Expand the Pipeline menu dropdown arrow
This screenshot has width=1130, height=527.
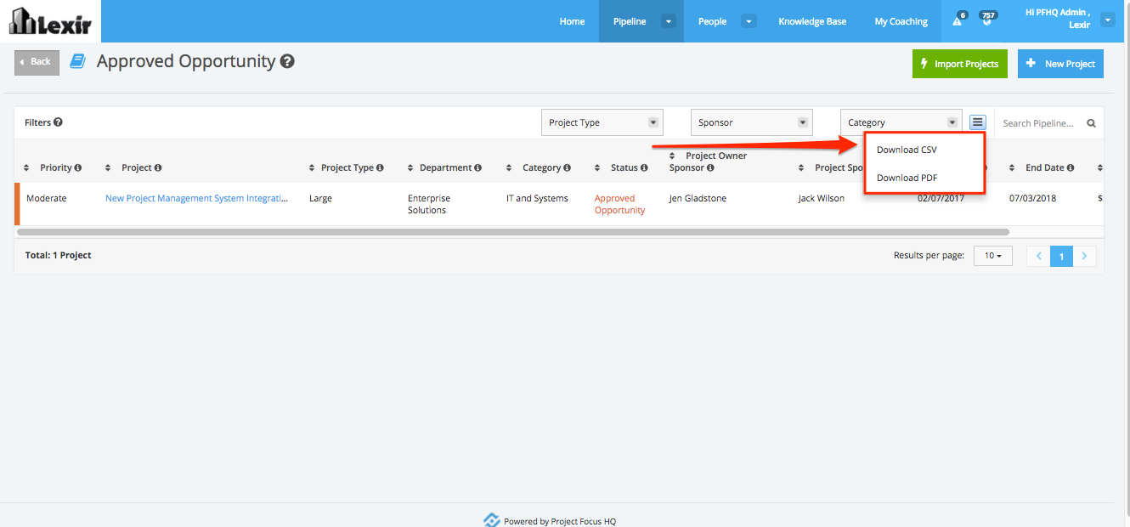click(x=669, y=21)
